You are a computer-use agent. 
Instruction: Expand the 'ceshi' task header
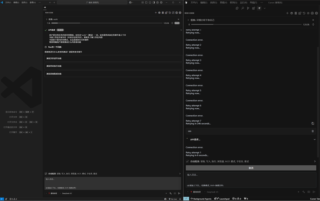[x=47, y=19]
